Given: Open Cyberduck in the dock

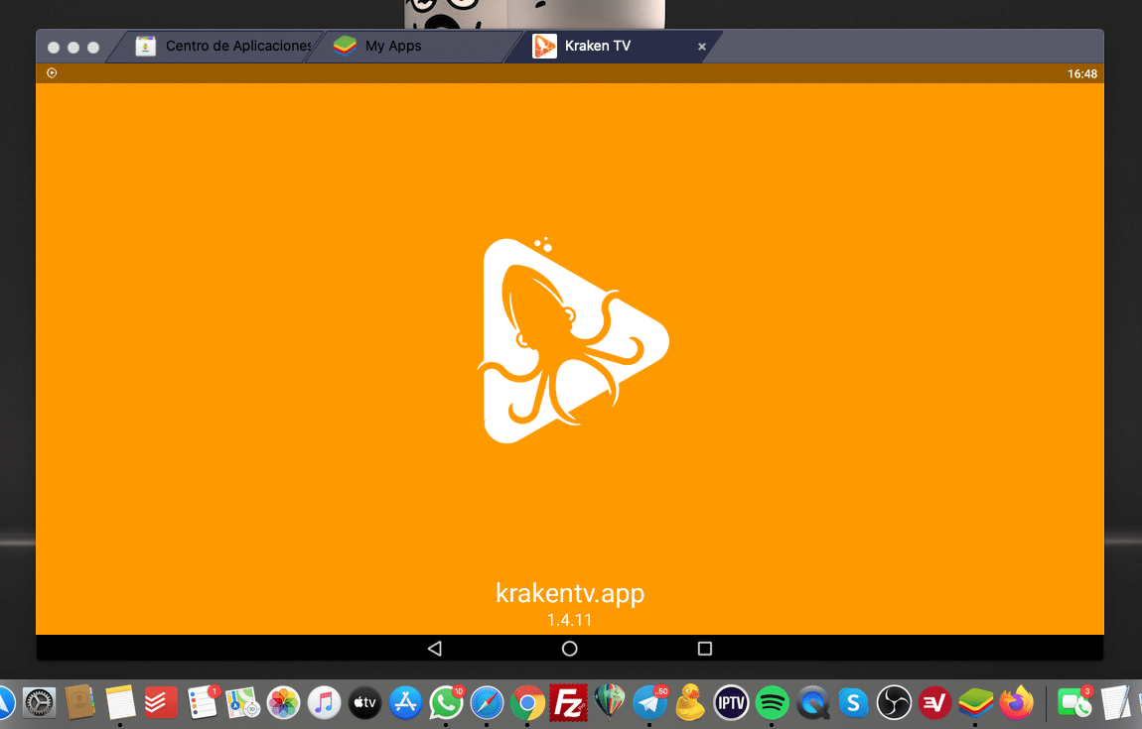Looking at the screenshot, I should [x=690, y=703].
